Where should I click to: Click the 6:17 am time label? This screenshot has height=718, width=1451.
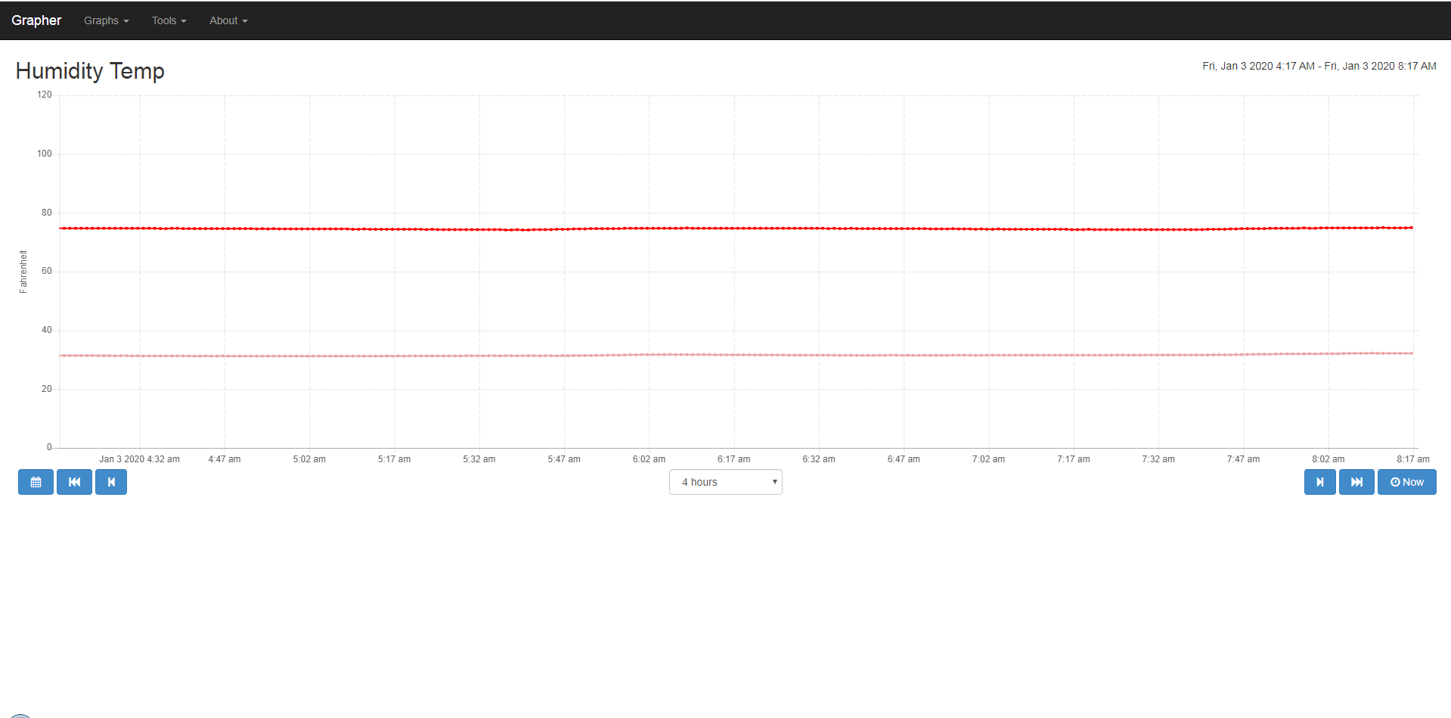pyautogui.click(x=734, y=459)
